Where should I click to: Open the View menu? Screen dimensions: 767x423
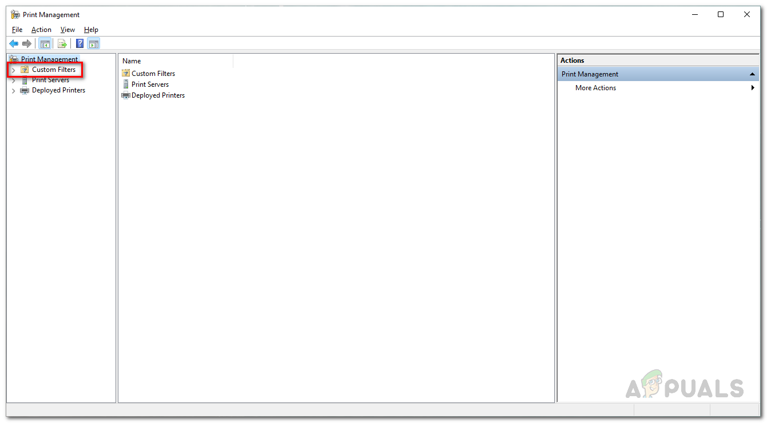click(67, 30)
